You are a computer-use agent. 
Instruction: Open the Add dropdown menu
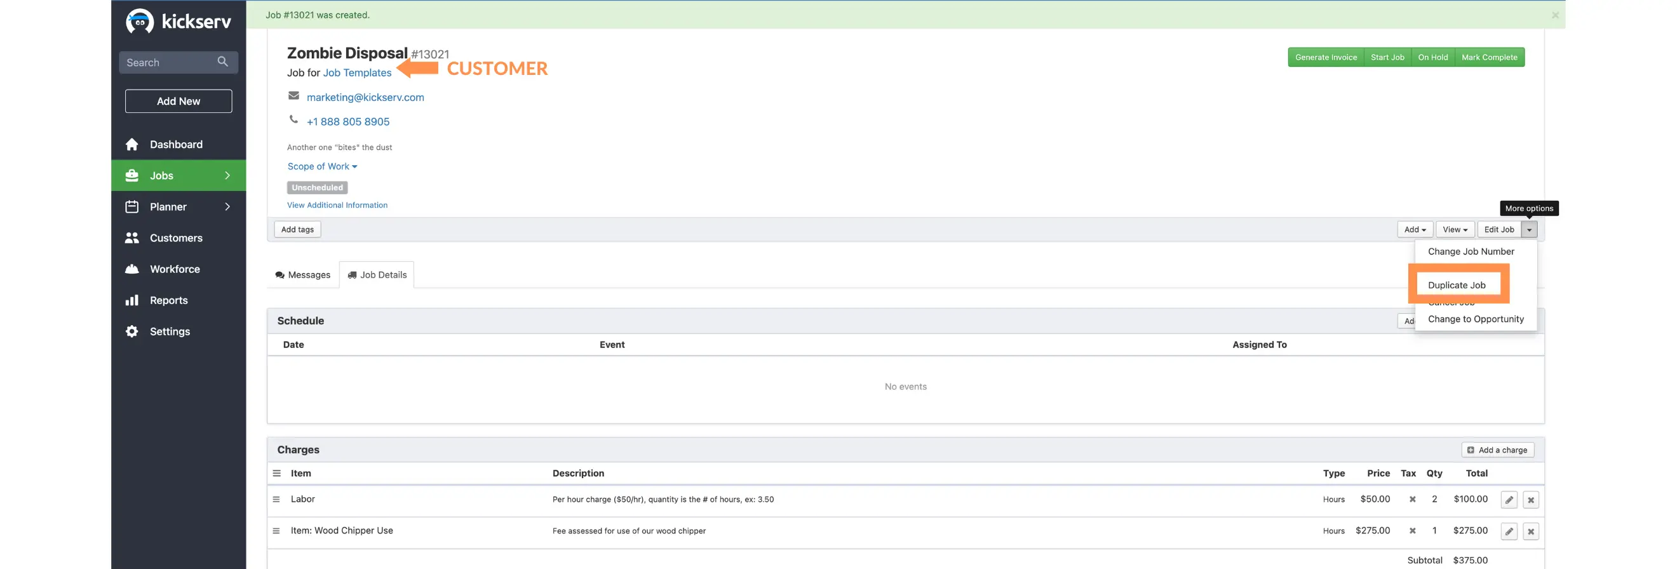[1414, 229]
